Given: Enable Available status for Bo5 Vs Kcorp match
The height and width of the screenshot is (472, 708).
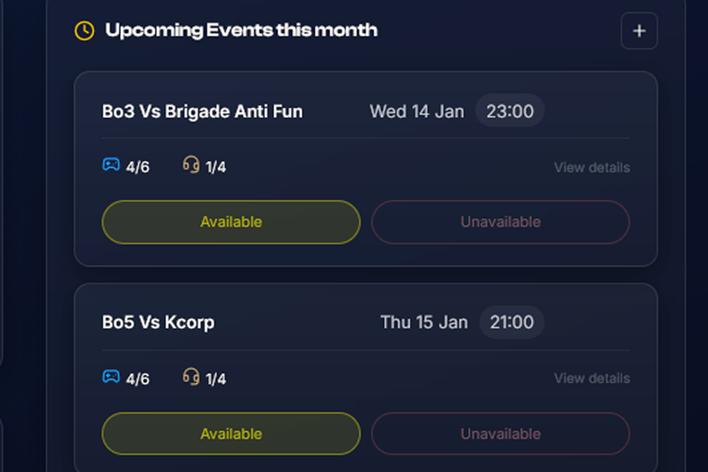Looking at the screenshot, I should (x=231, y=434).
